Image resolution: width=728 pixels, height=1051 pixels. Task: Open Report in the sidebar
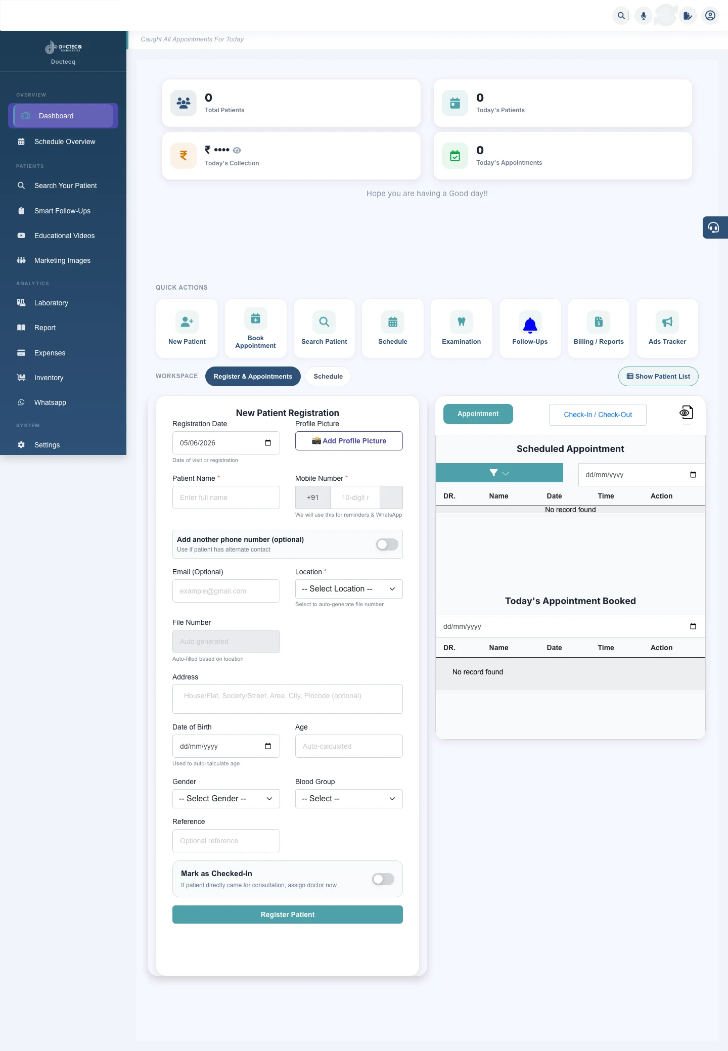(63, 328)
